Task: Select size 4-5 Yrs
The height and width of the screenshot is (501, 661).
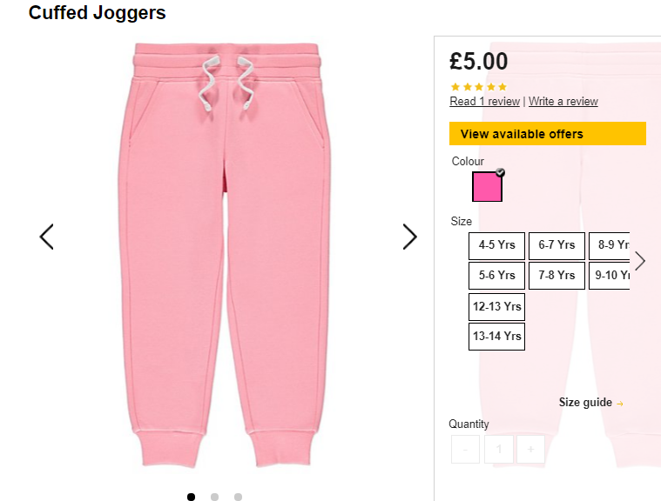Action: click(x=496, y=245)
